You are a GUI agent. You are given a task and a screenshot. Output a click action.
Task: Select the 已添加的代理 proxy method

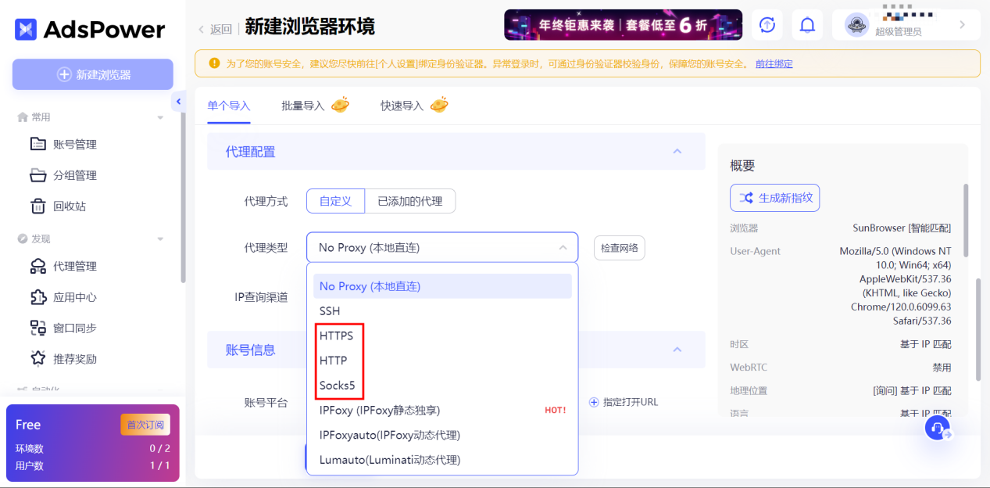(x=410, y=201)
